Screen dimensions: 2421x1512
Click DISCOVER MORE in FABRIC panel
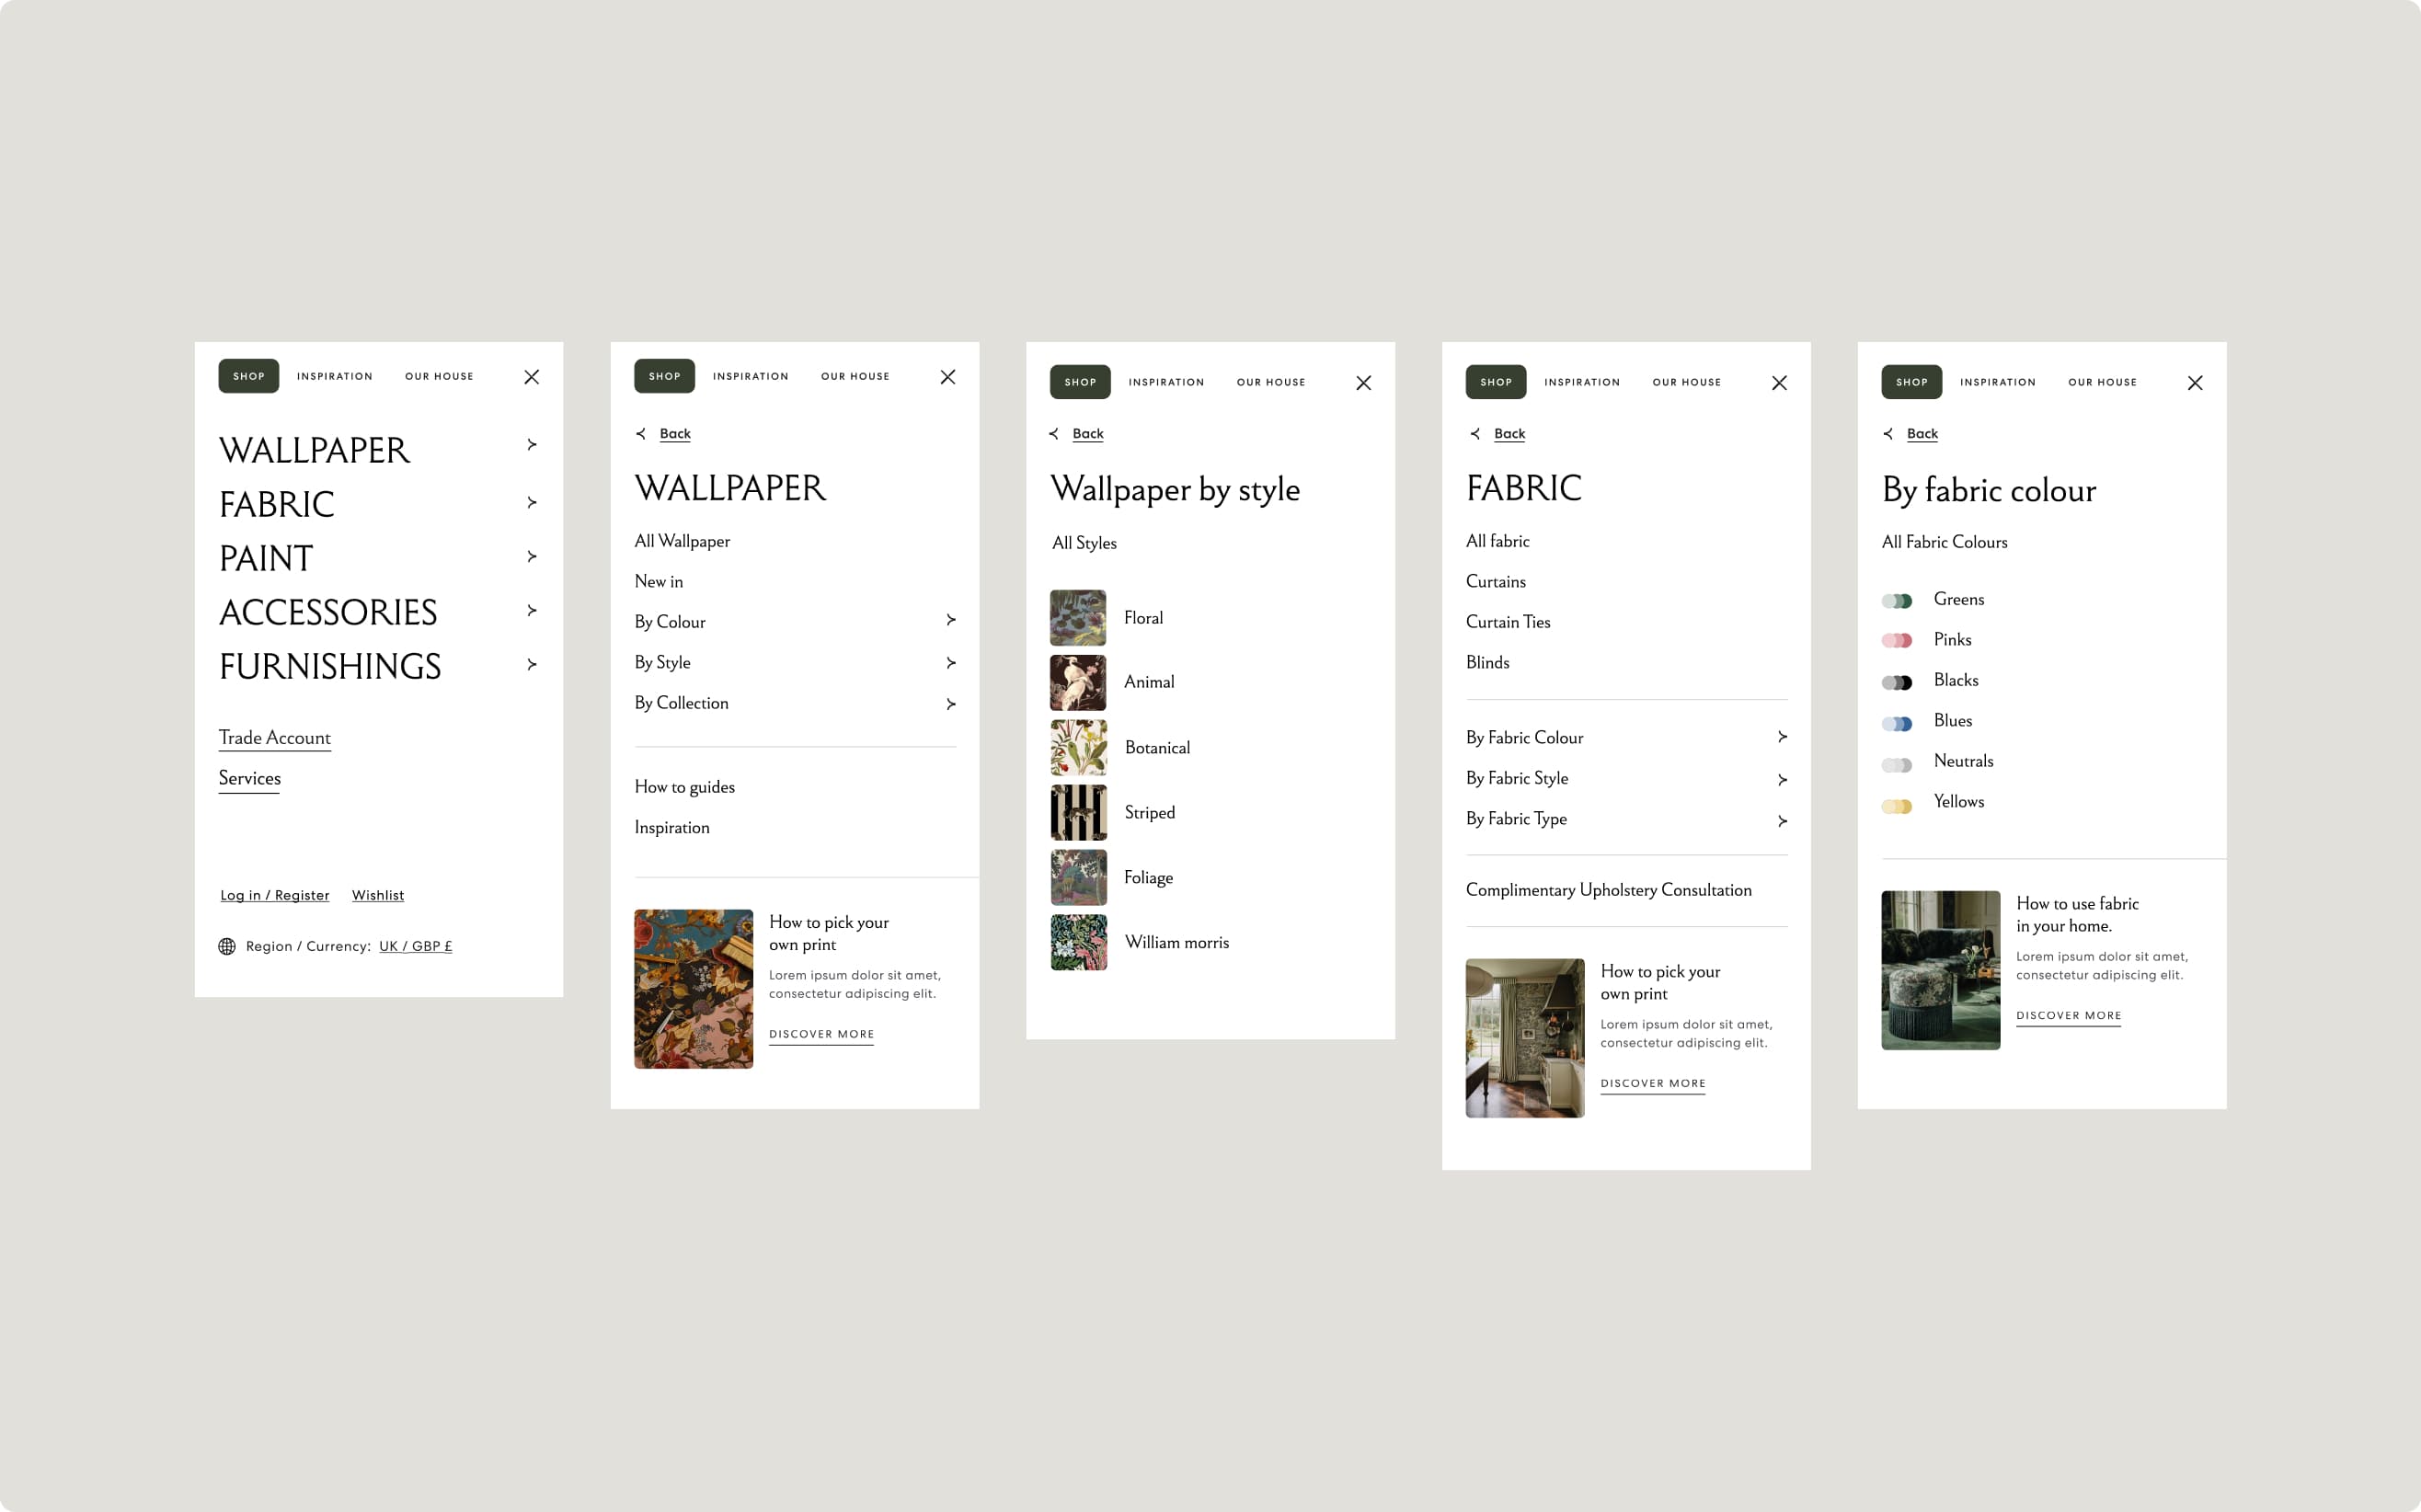click(1653, 1083)
